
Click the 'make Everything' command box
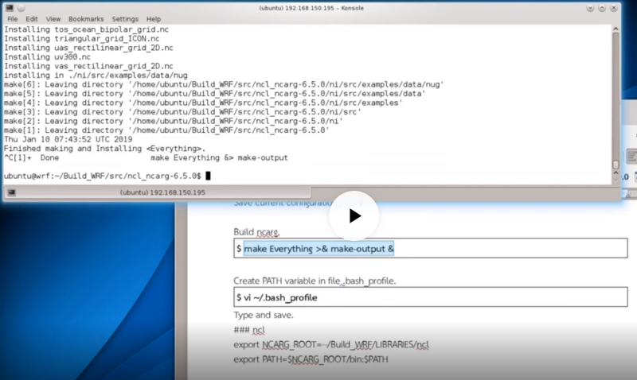point(430,249)
